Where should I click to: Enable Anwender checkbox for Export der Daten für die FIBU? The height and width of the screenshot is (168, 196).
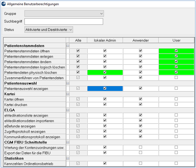click(141, 153)
